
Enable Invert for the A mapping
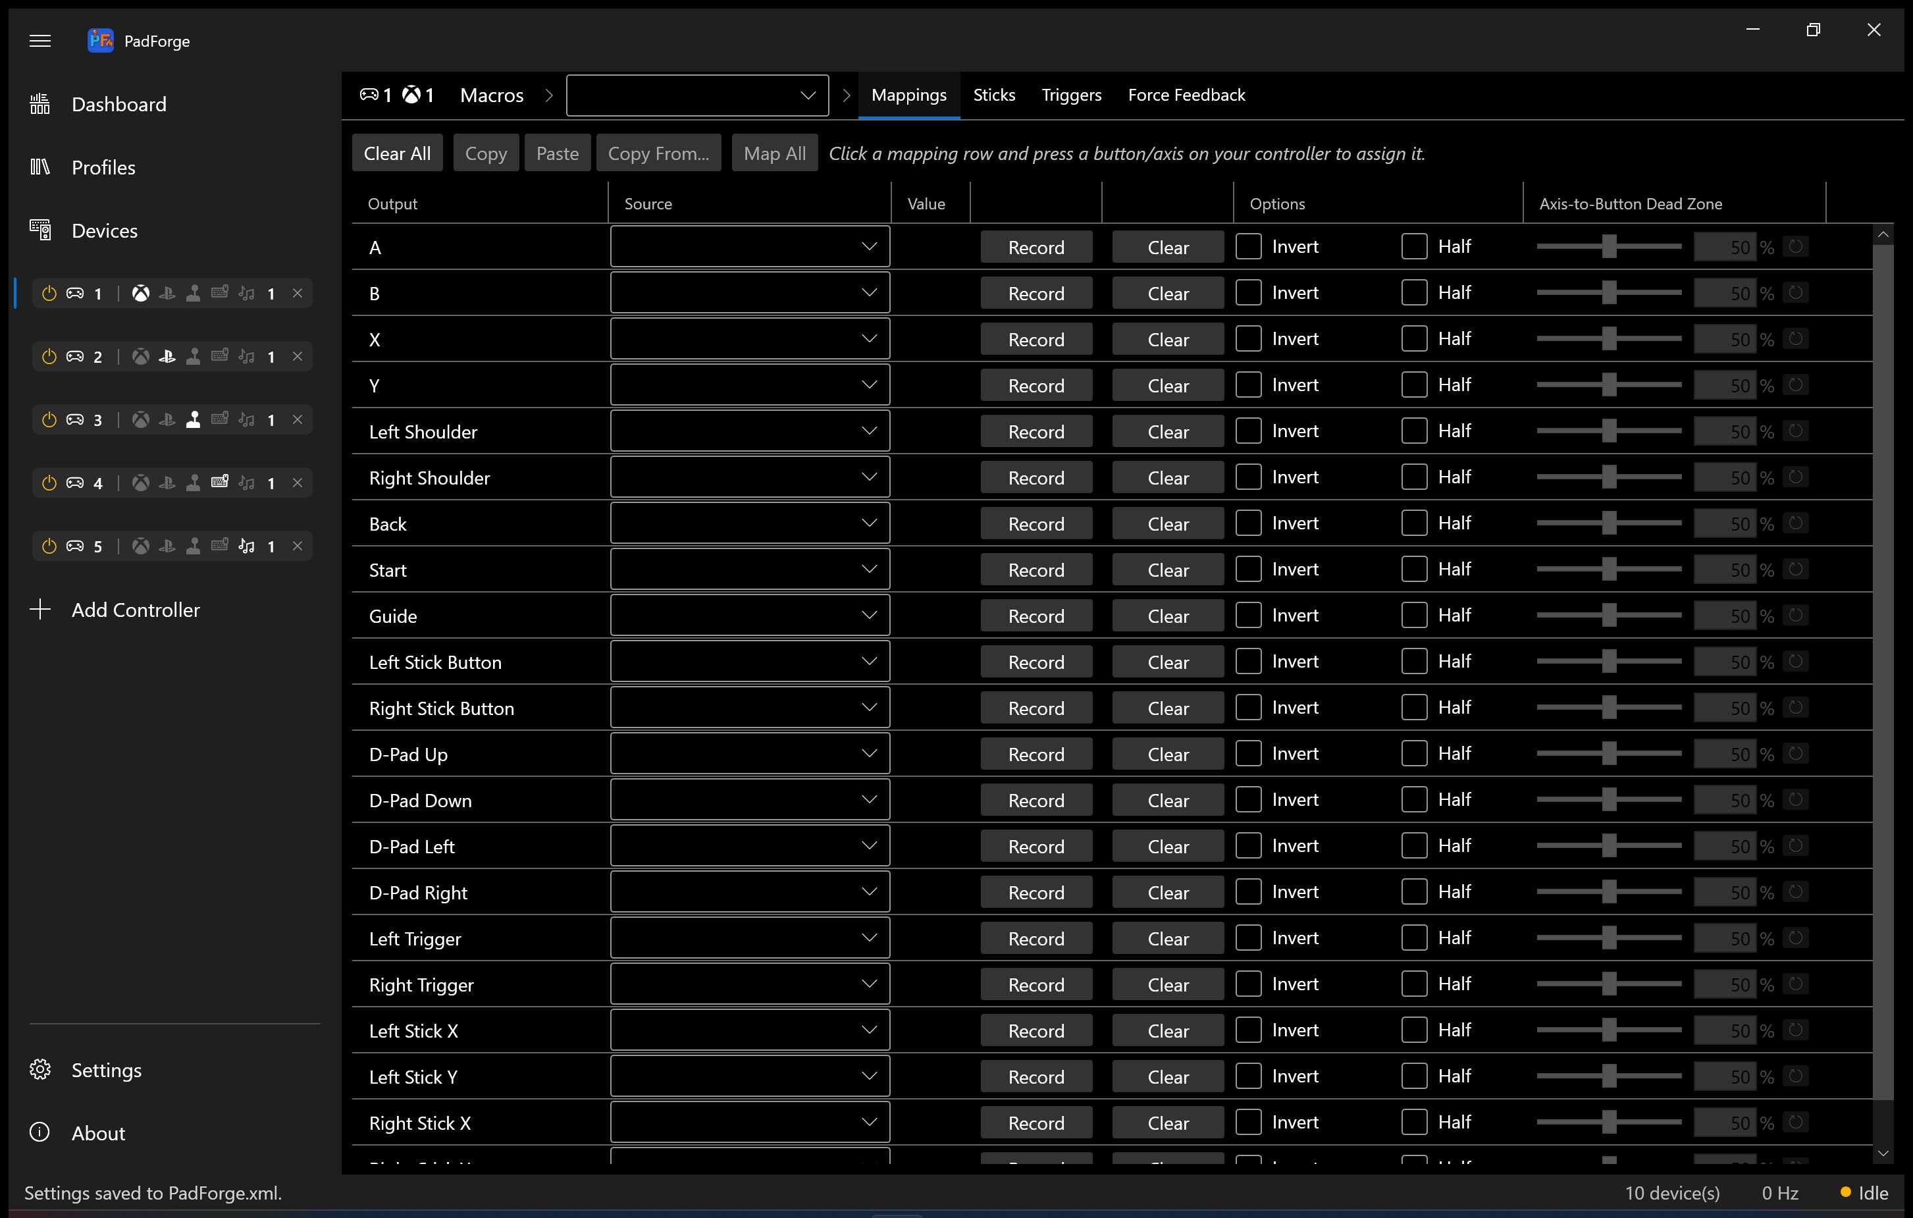(1248, 246)
